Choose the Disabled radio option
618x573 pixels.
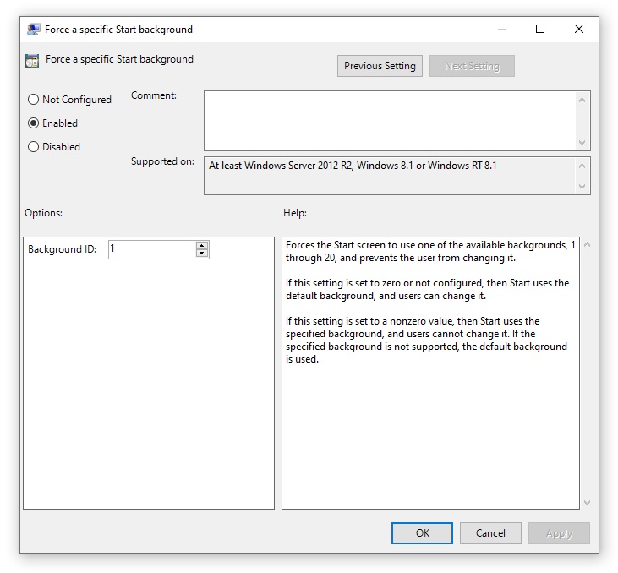34,147
